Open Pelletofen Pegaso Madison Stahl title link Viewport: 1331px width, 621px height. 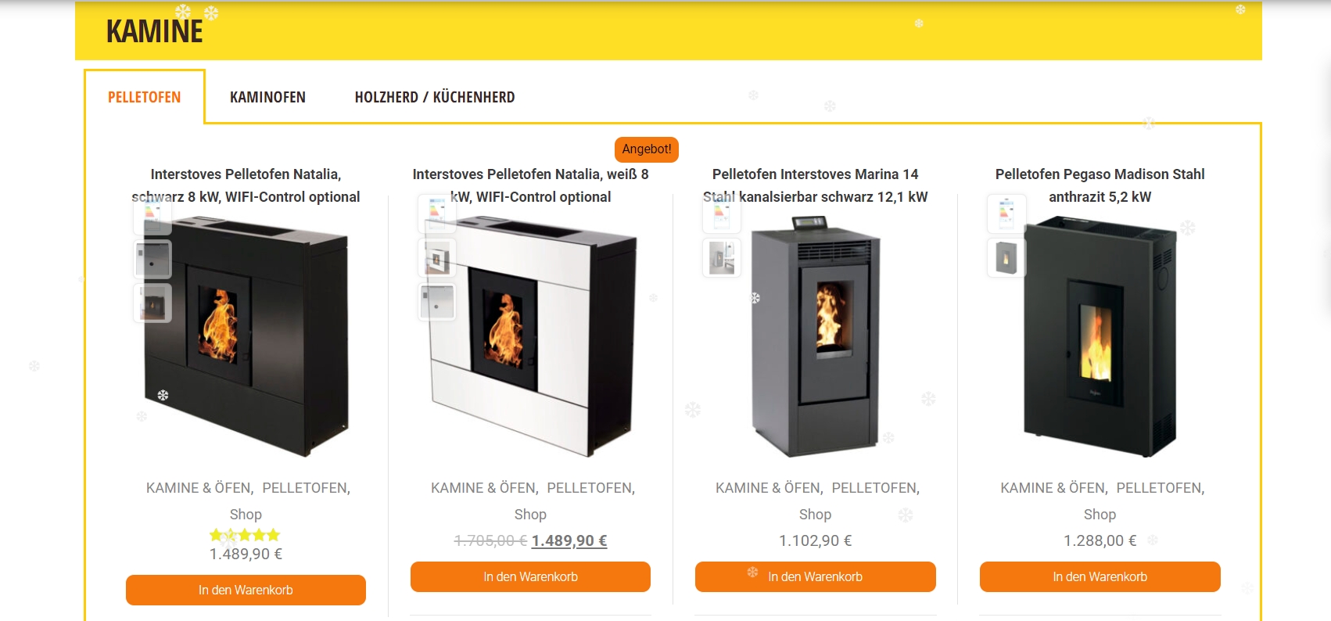click(x=1100, y=185)
